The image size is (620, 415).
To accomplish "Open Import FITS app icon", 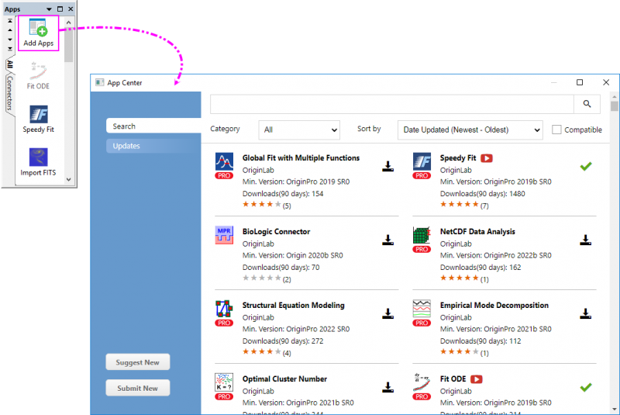I will click(x=38, y=157).
